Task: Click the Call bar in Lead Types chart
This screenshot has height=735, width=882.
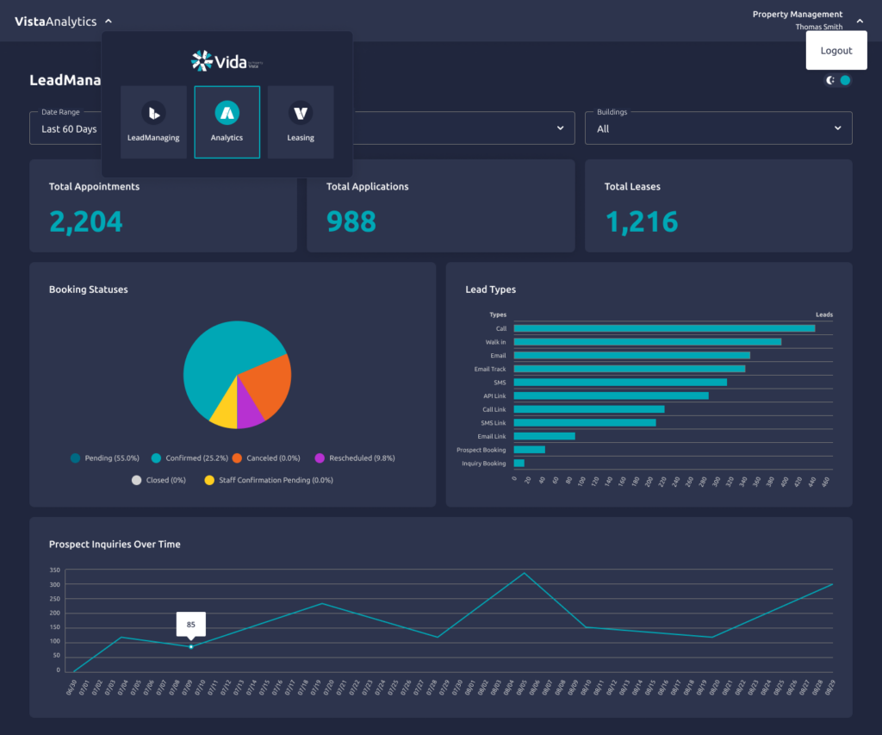Action: pos(663,327)
